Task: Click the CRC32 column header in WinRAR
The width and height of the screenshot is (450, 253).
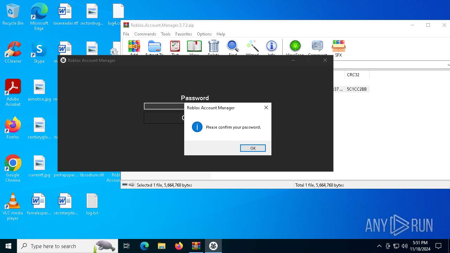Action: 356,75
